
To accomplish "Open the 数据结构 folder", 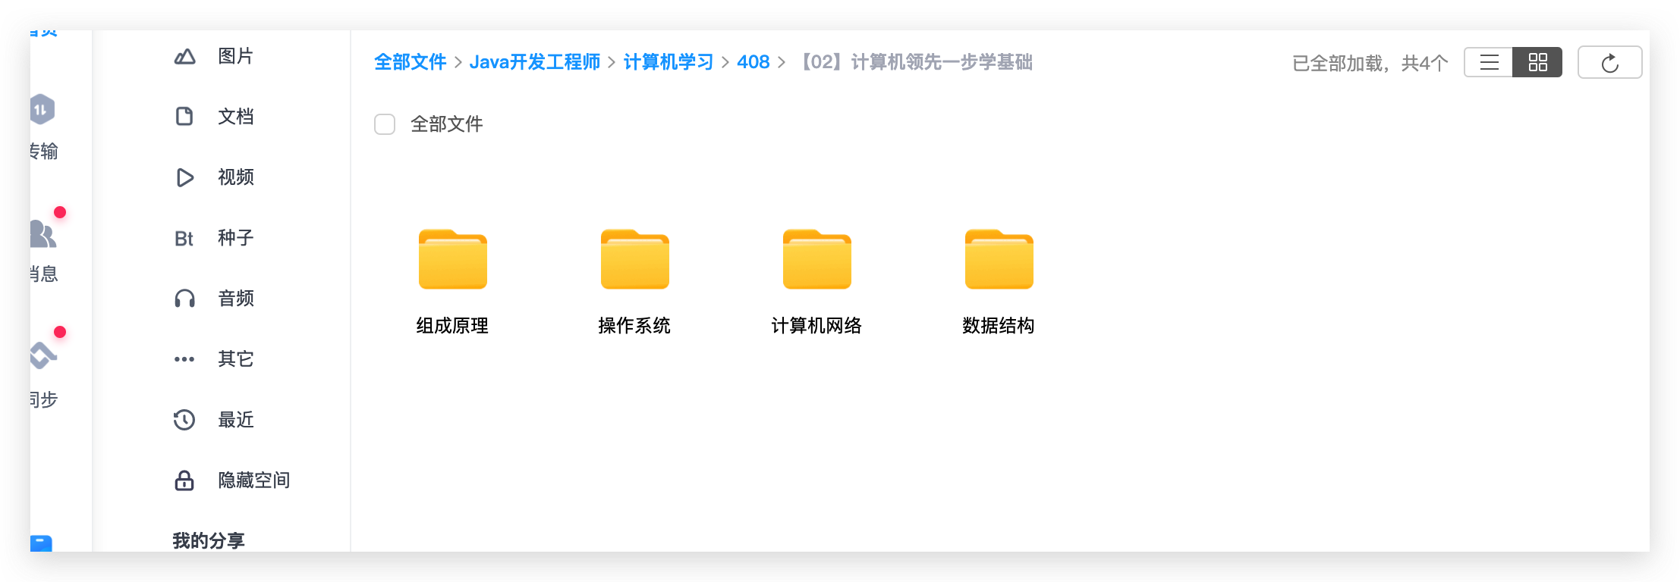I will click(x=999, y=259).
